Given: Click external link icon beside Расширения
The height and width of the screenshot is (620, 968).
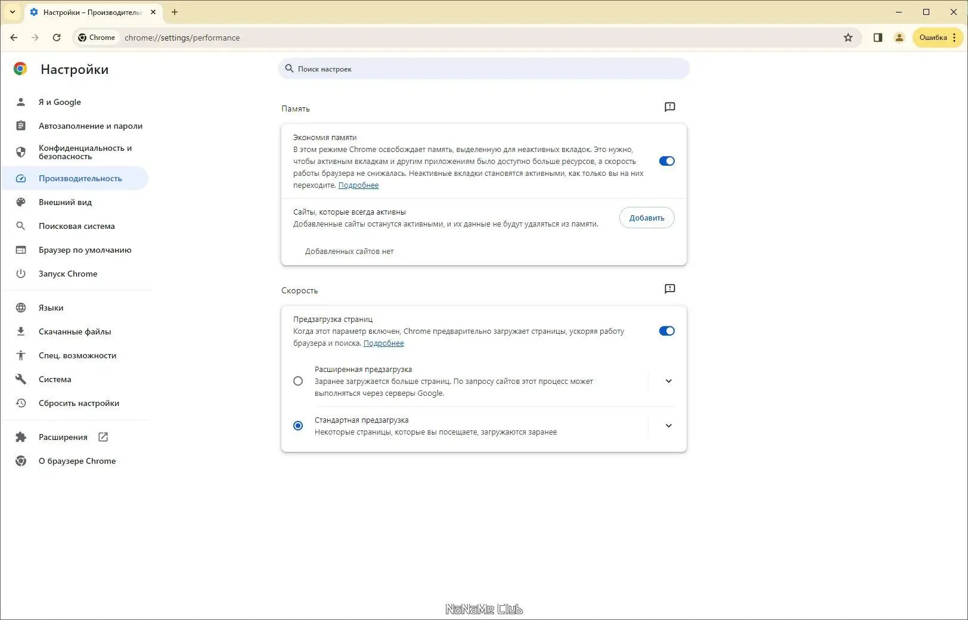Looking at the screenshot, I should (x=103, y=437).
